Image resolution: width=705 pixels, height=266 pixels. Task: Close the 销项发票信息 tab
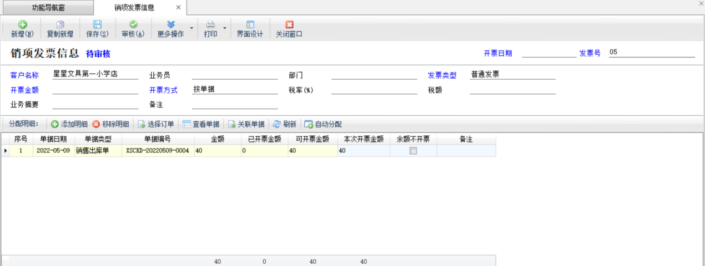[178, 8]
